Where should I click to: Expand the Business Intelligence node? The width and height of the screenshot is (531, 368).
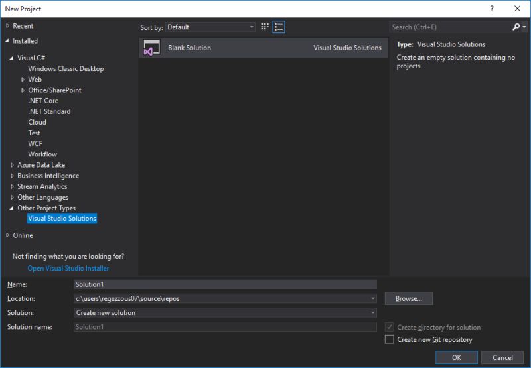tap(12, 176)
